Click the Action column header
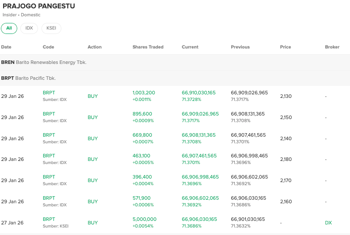This screenshot has width=350, height=235. coord(94,47)
